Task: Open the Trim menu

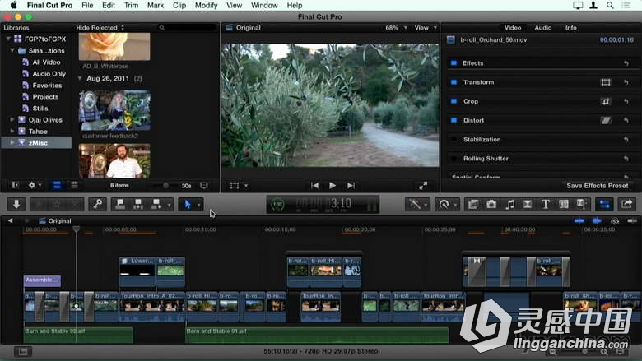Action: tap(131, 5)
